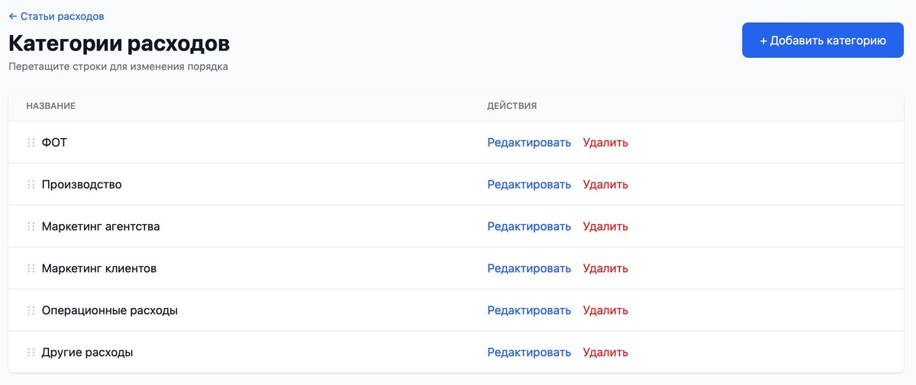This screenshot has width=916, height=385.
Task: Delete the Другие расходы category
Action: (605, 352)
